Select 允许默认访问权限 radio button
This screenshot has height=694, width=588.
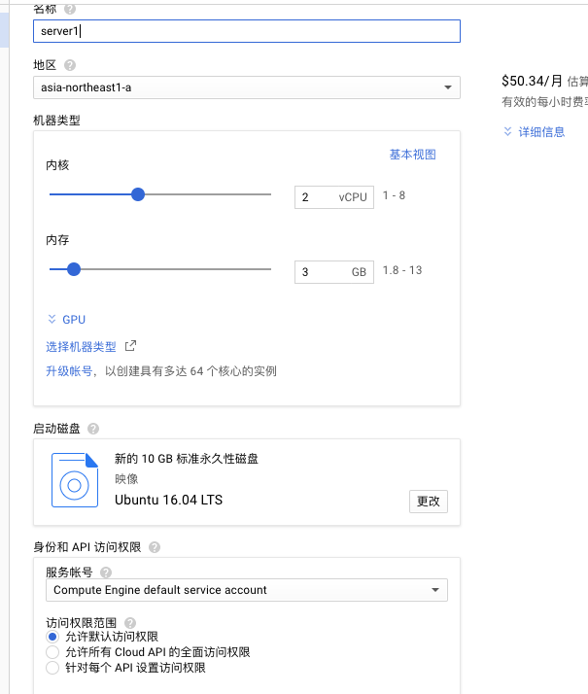[52, 637]
